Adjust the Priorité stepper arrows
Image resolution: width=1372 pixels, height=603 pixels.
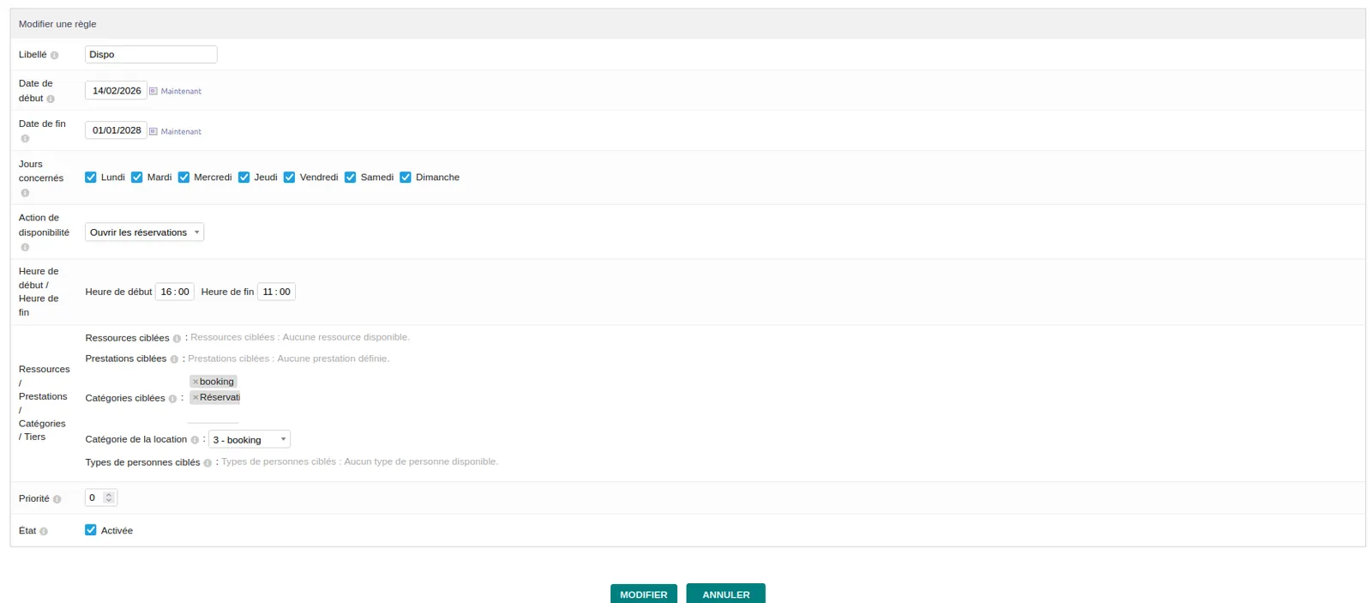click(x=109, y=497)
